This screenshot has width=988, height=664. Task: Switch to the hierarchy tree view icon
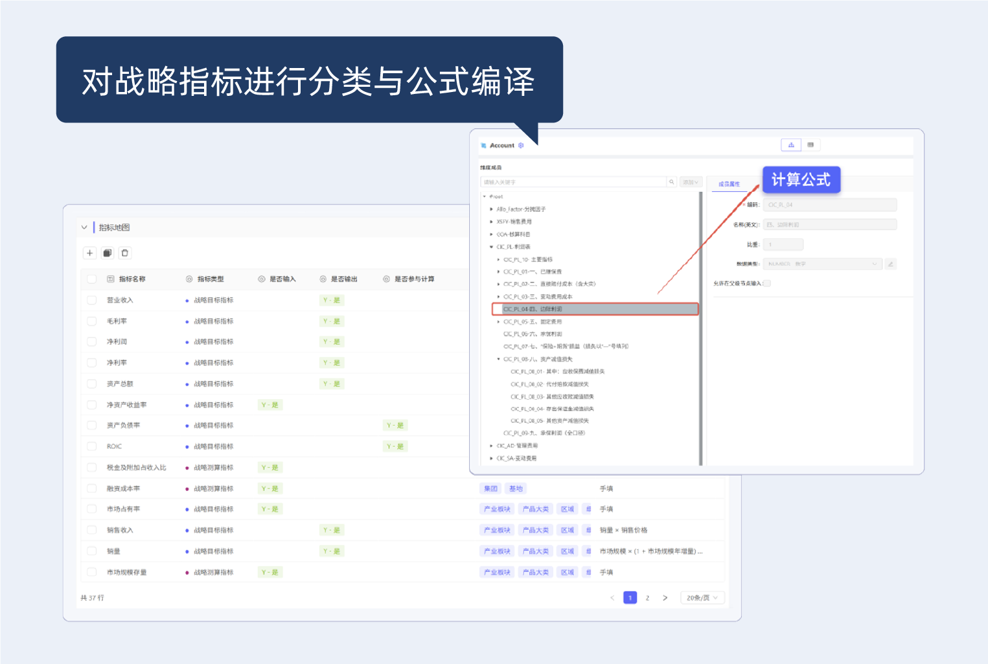pos(791,144)
